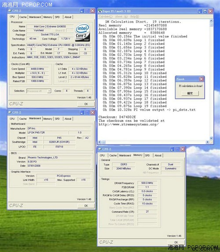Screen dimensions: 220x252
Task: Click Super PI scrollbar up arrow
Action: click(211, 21)
